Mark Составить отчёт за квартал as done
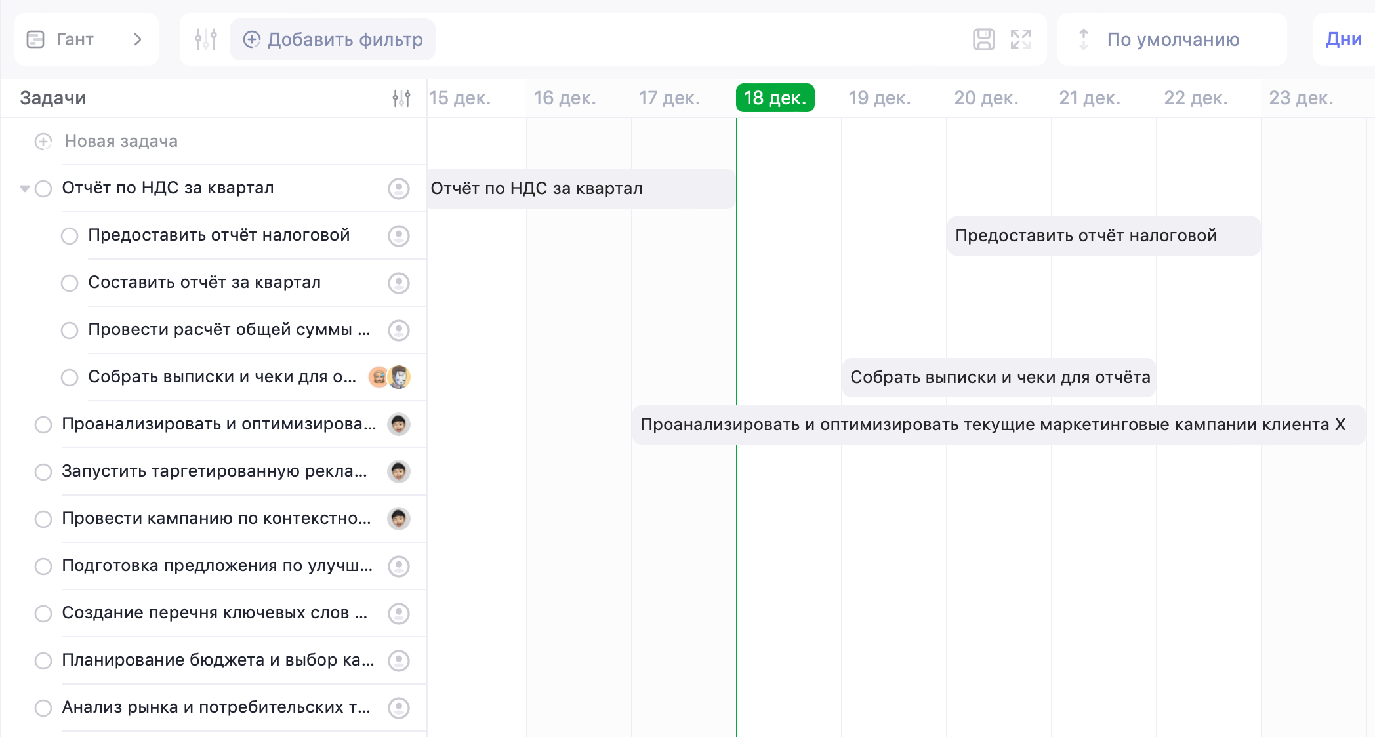The image size is (1375, 737). pos(69,283)
